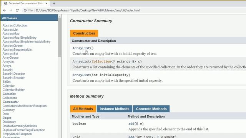Open AbstractMap.SimpleImmutableEntry class
The height and width of the screenshot is (138, 246).
tap(27, 42)
